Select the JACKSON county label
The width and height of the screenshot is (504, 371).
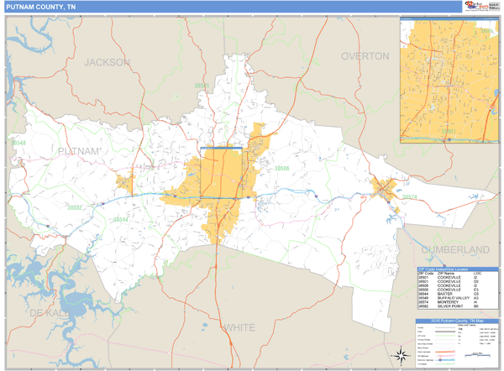(107, 62)
